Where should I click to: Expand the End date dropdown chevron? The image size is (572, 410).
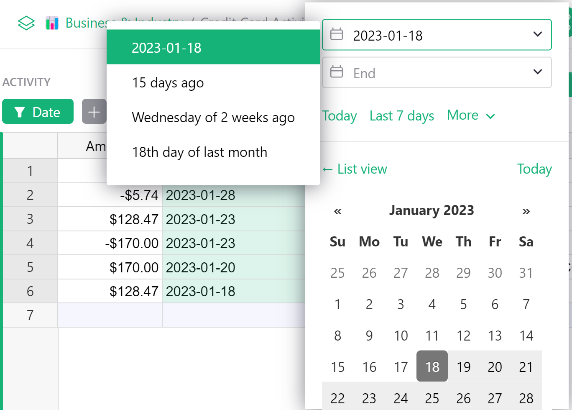click(x=537, y=72)
